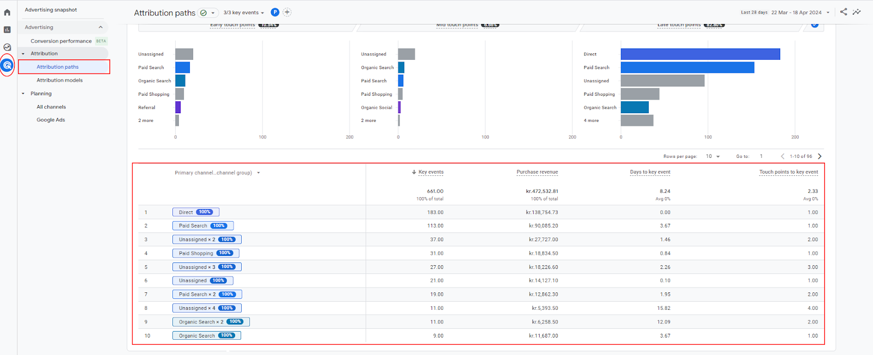
Task: Click the blue P segment badge
Action: [275, 12]
